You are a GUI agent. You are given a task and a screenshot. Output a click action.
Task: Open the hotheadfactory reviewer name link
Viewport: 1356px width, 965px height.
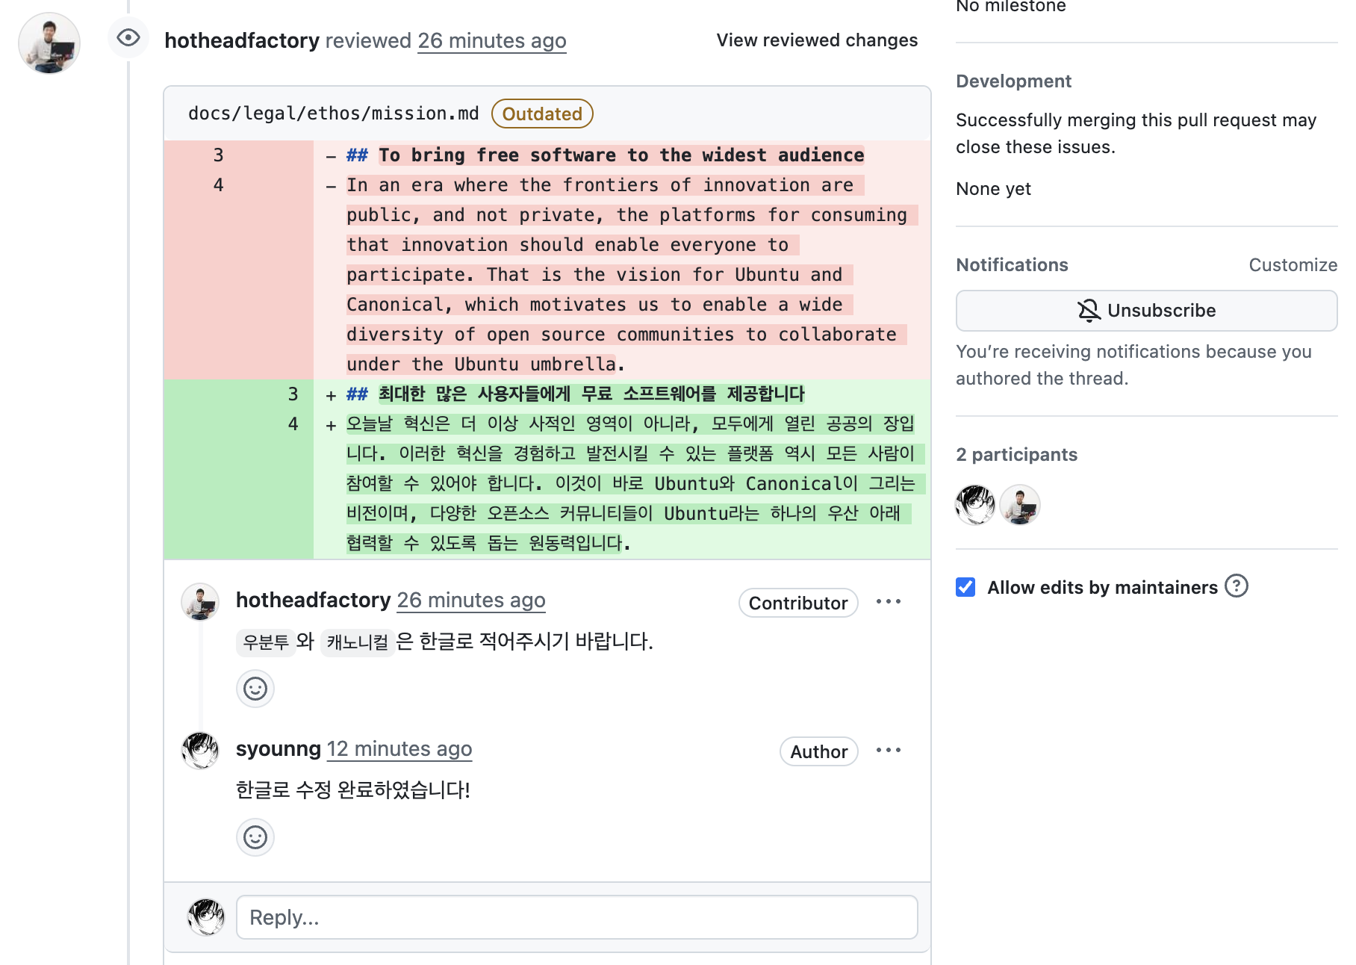pyautogui.click(x=242, y=40)
